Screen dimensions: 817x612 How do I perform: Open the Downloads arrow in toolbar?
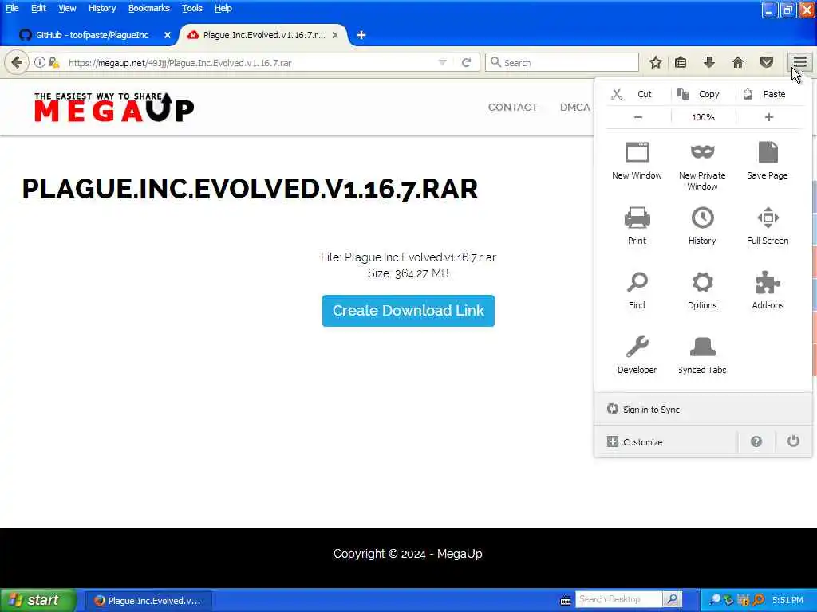[708, 63]
